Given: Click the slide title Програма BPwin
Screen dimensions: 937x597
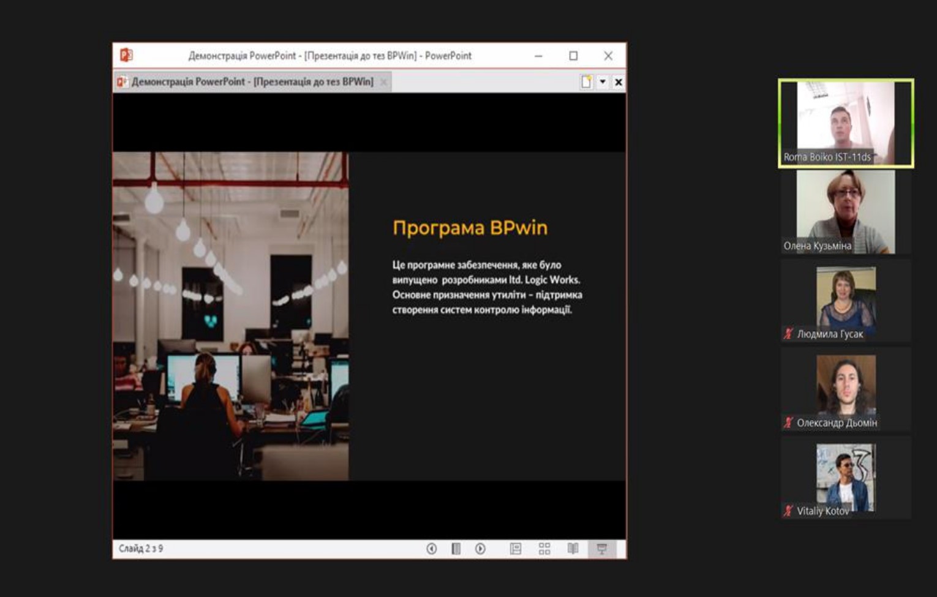Looking at the screenshot, I should point(470,228).
